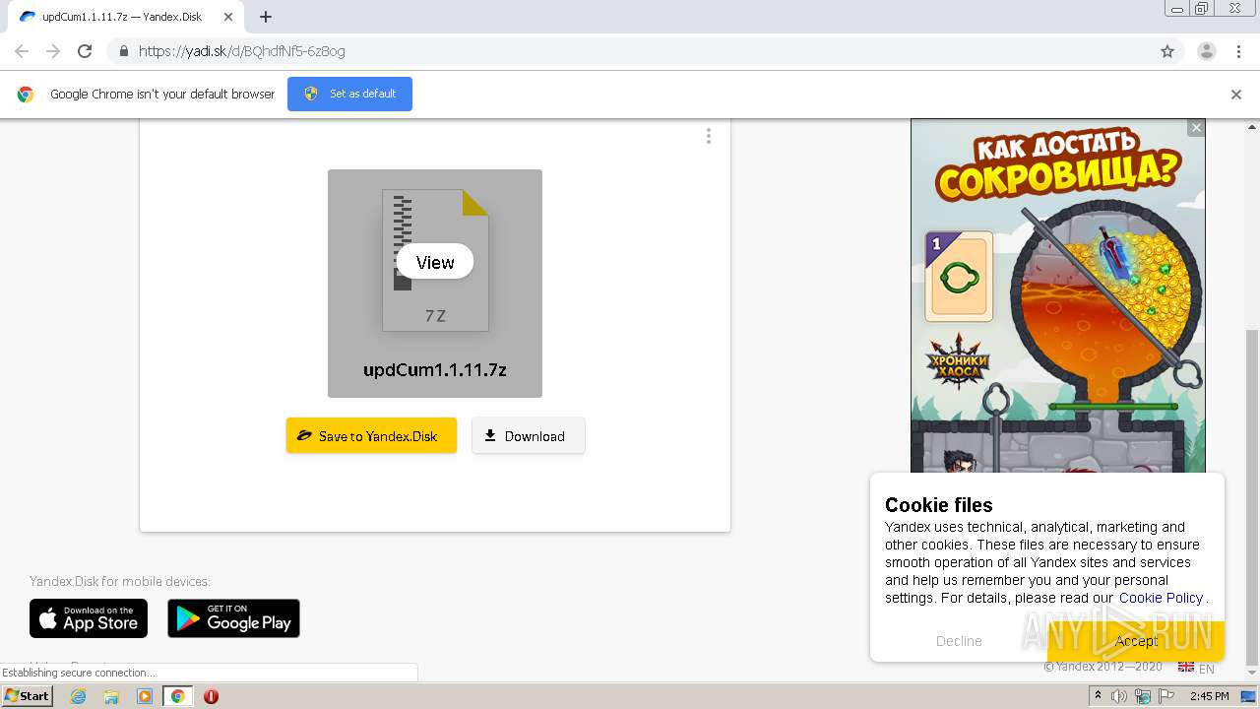The width and height of the screenshot is (1260, 709).
Task: Click Save to Yandex.Disk button
Action: click(371, 435)
